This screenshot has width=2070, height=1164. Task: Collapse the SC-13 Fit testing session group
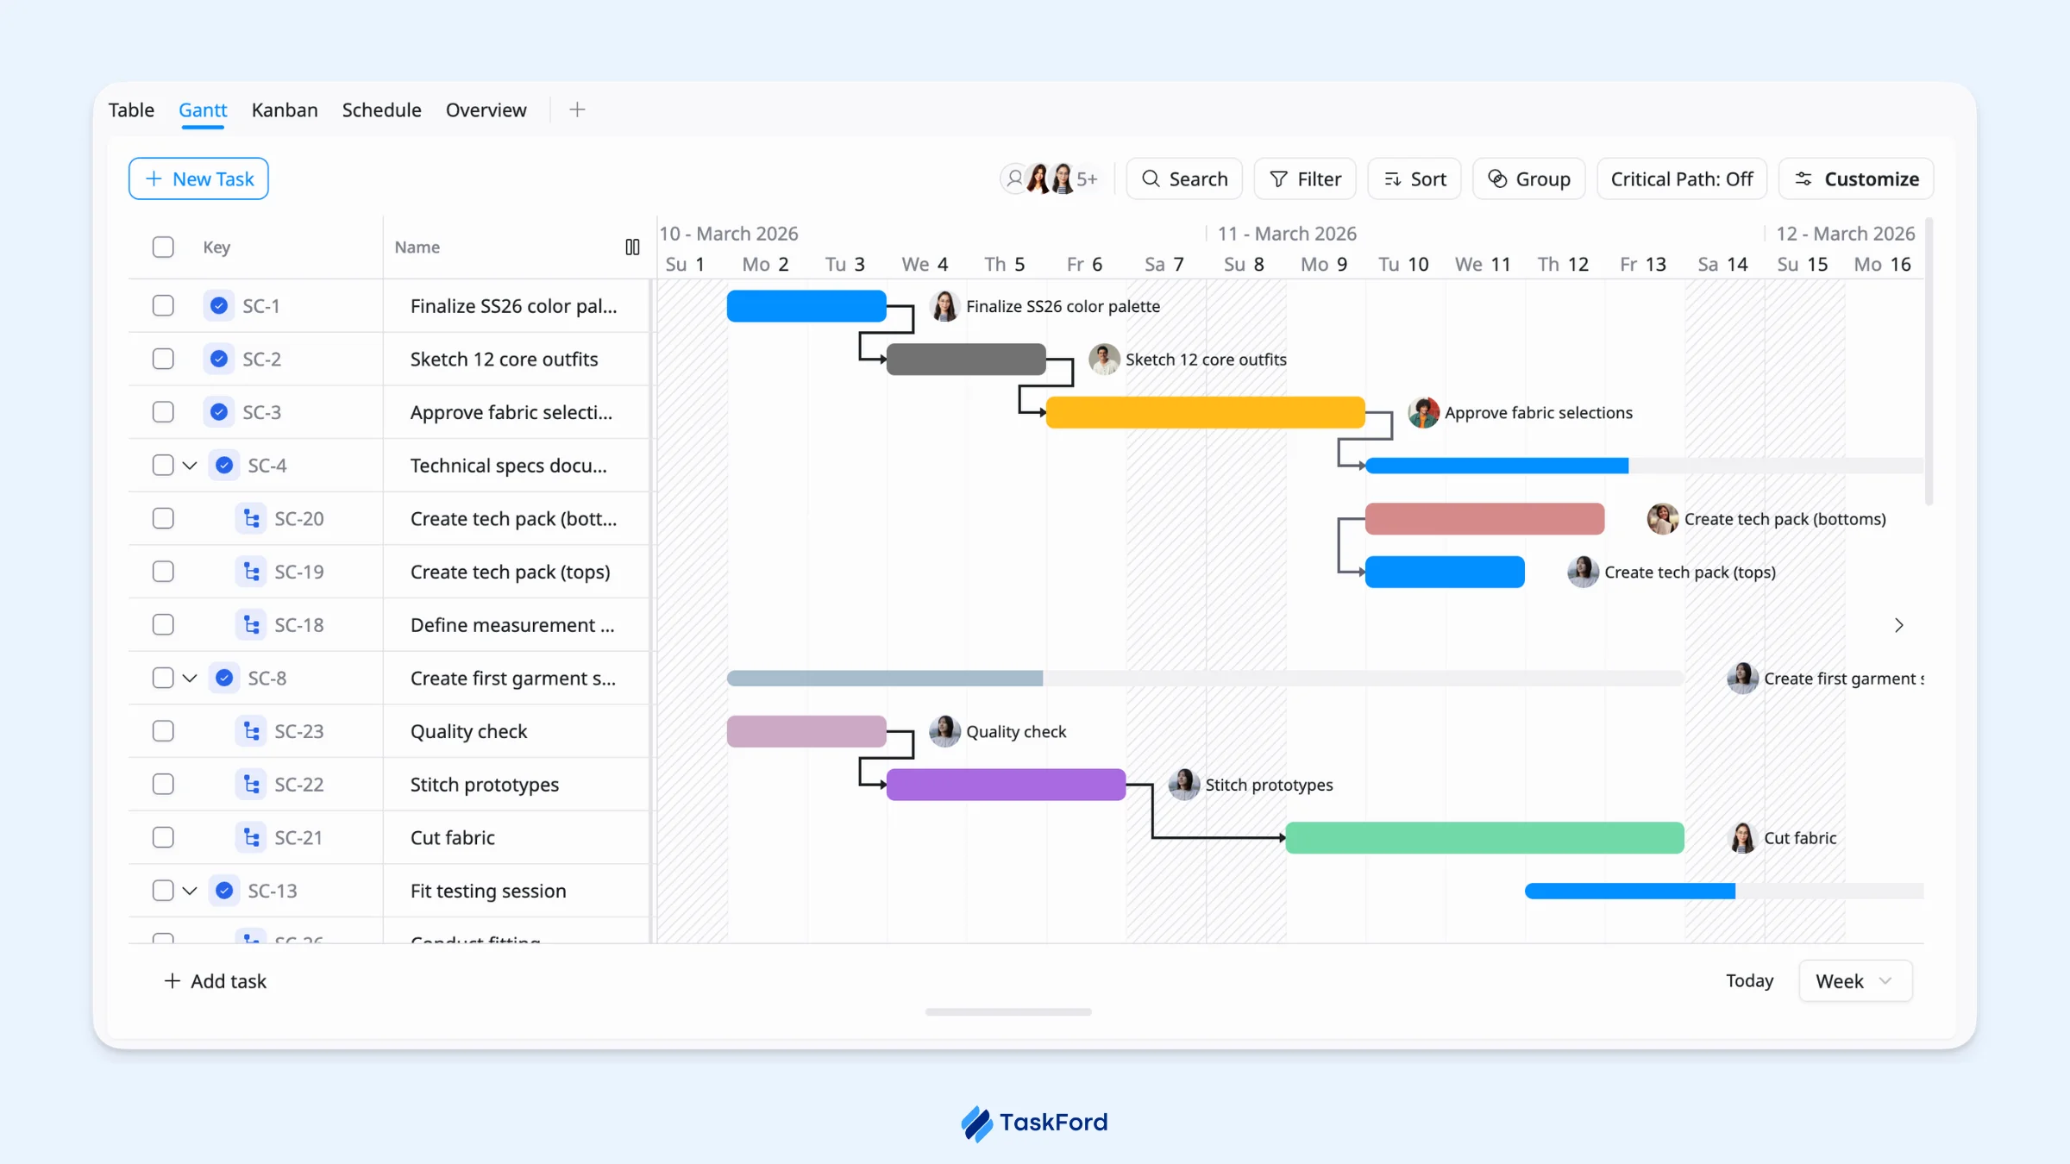(x=190, y=891)
